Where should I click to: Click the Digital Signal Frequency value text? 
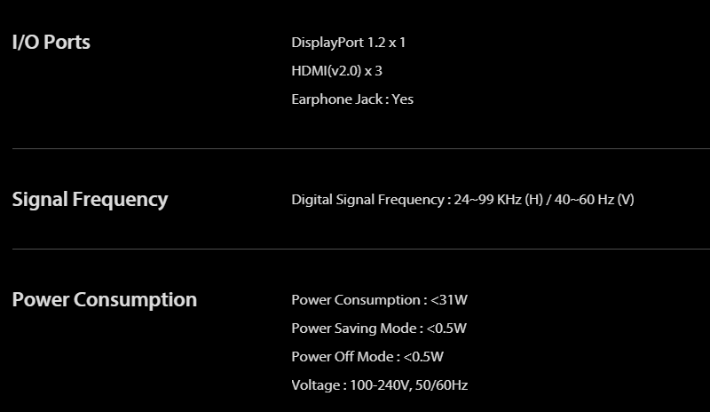[x=462, y=200]
